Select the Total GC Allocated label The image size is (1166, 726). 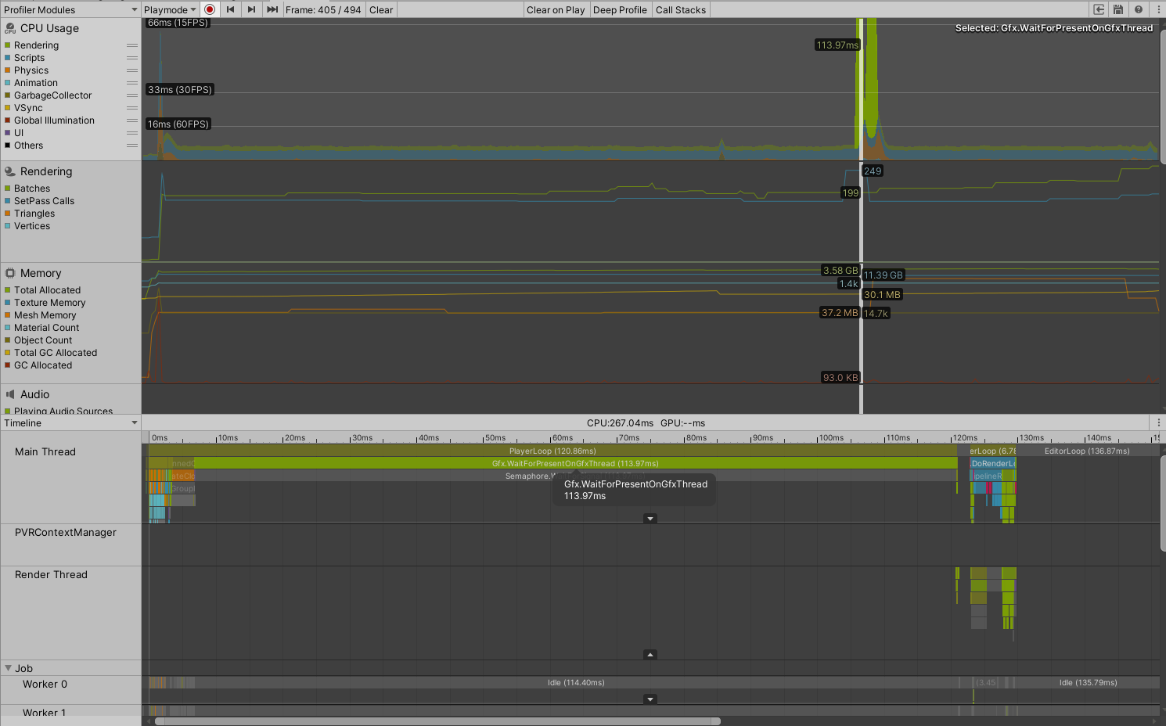coord(56,353)
